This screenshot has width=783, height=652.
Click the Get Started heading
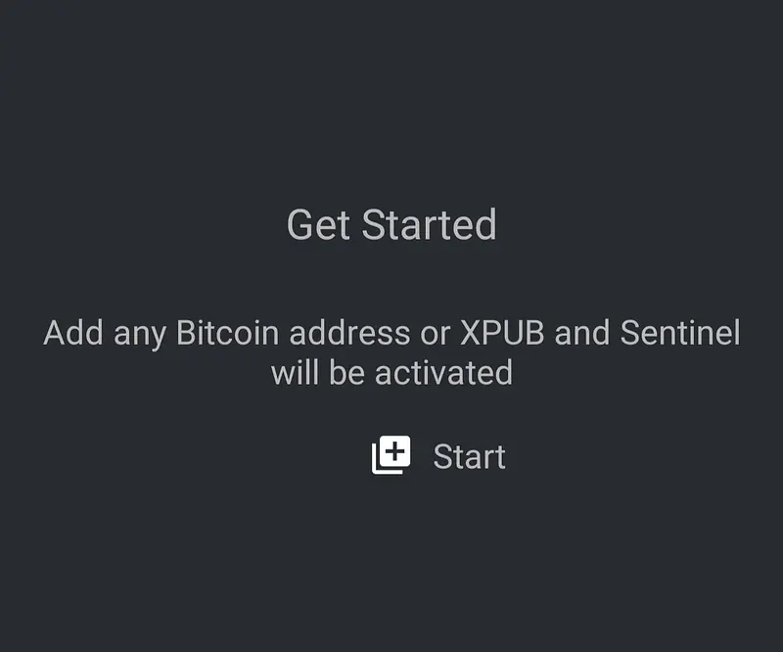pyautogui.click(x=391, y=224)
